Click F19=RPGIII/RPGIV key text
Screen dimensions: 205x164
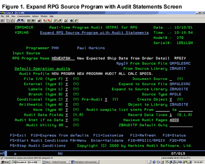click(146, 140)
